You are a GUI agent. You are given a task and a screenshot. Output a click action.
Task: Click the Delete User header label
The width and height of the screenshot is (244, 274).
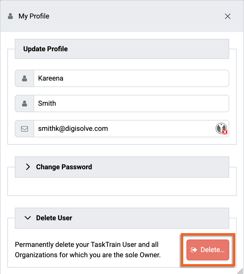point(54,218)
